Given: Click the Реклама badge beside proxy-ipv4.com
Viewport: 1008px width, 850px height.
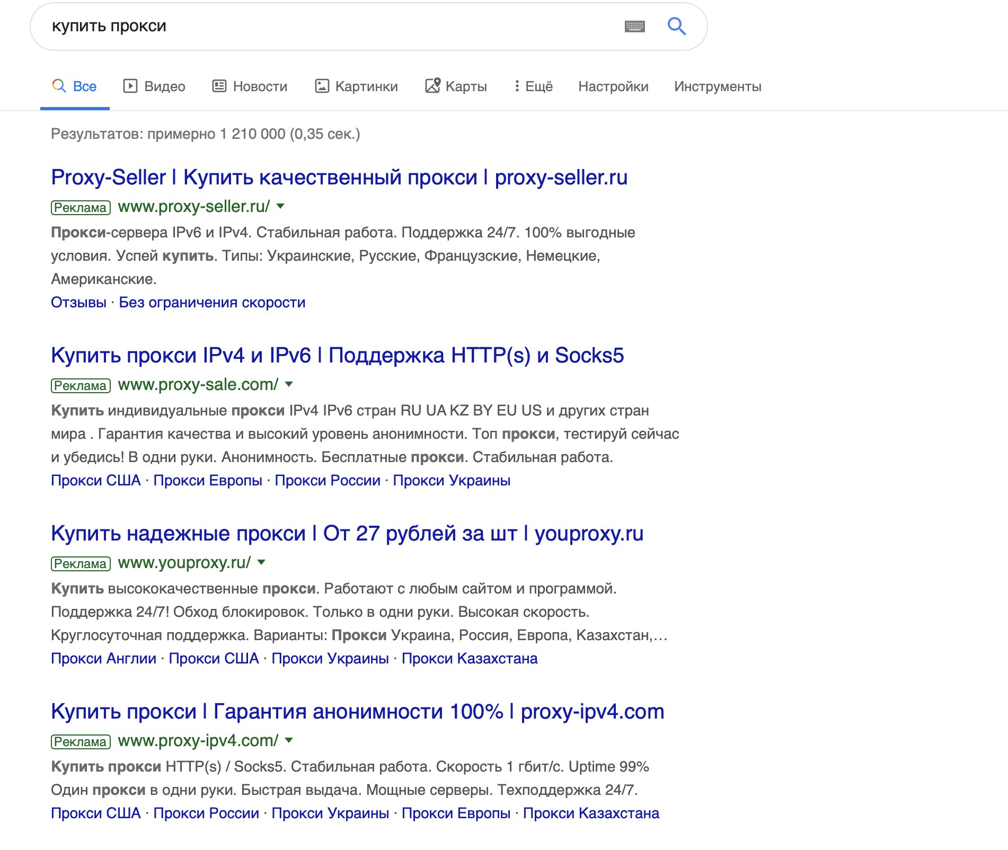Looking at the screenshot, I should (81, 741).
